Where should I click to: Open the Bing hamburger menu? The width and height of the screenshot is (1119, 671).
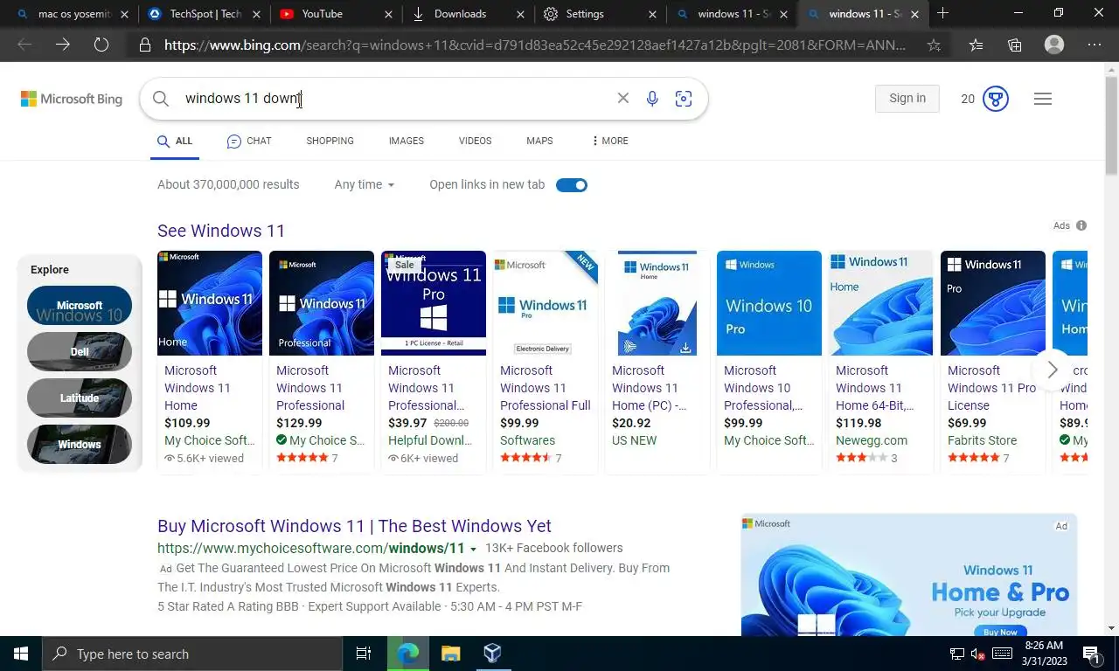[1042, 99]
